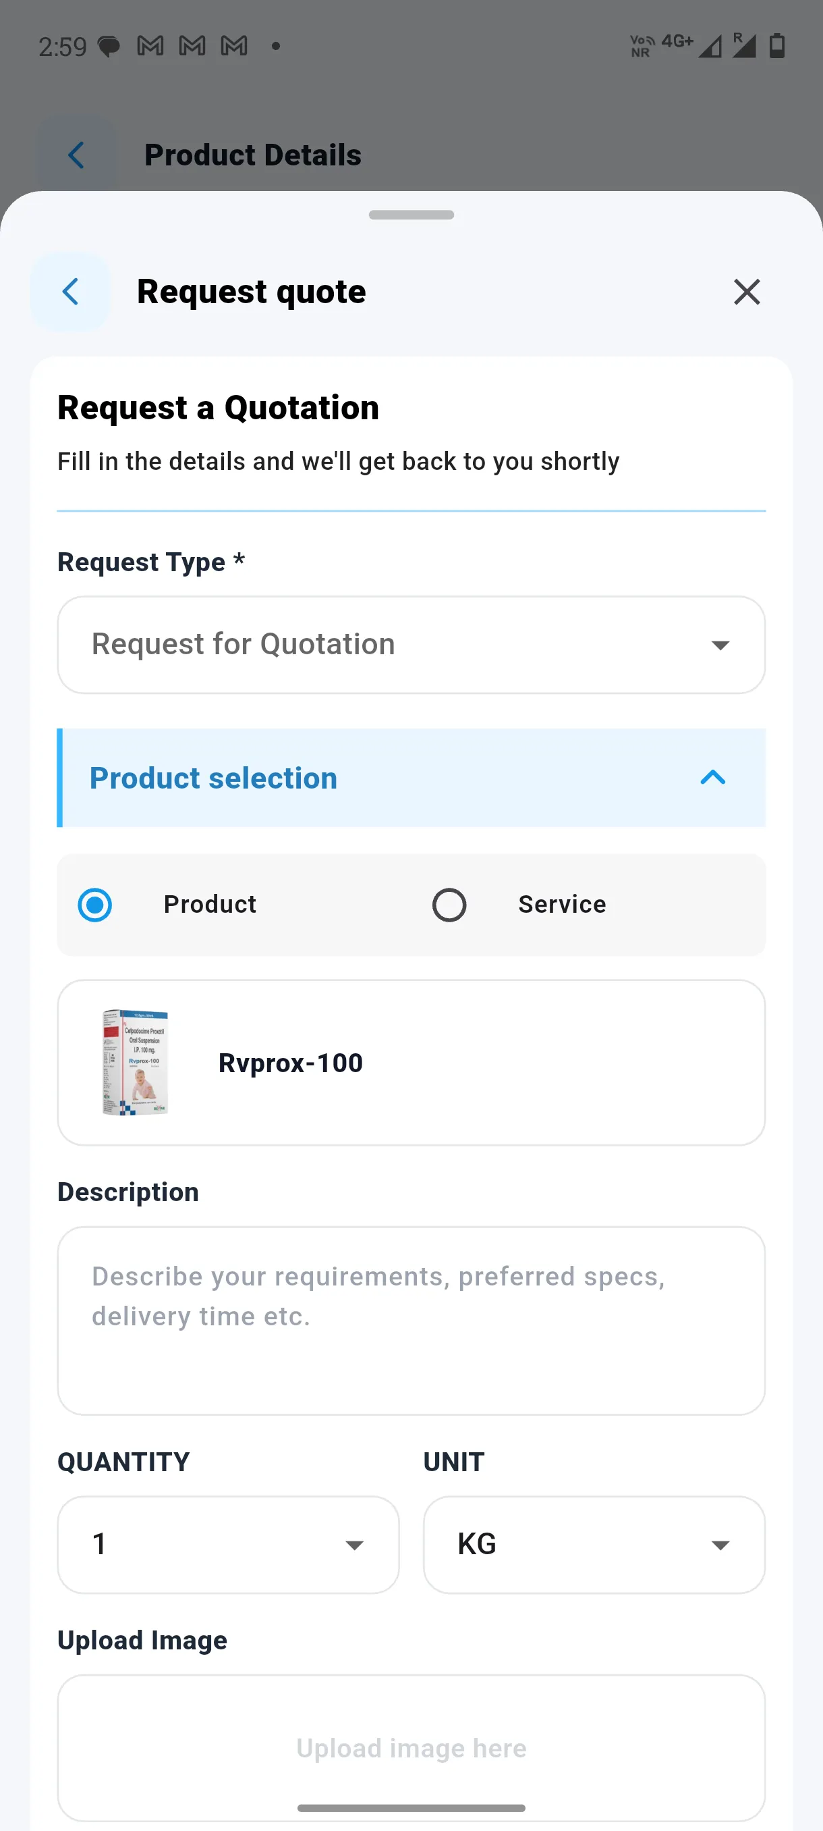Select the Product radio button
Viewport: 823px width, 1831px height.
pos(95,905)
